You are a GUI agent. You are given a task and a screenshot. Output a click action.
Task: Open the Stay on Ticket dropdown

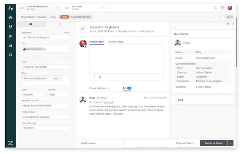point(186,143)
